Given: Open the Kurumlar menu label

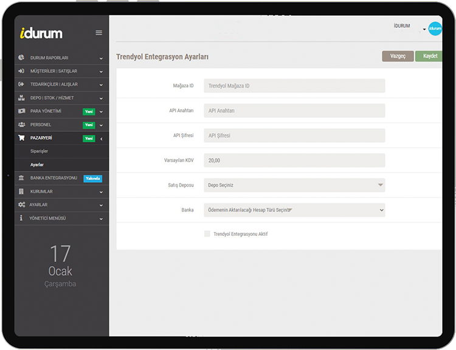Looking at the screenshot, I should coord(41,191).
